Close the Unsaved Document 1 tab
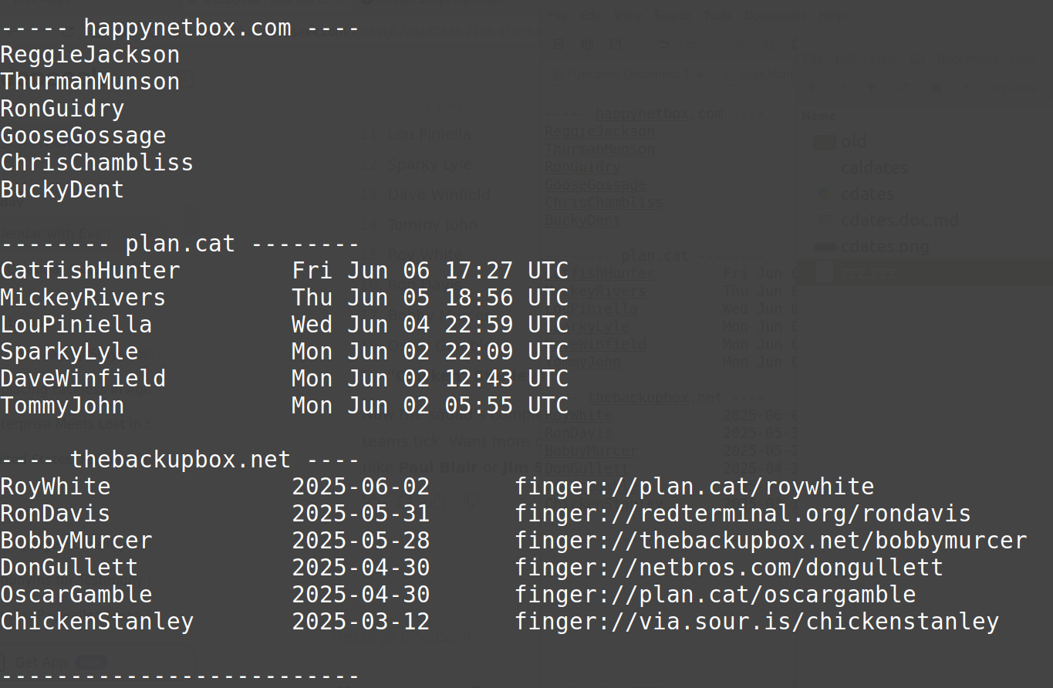 tap(701, 75)
